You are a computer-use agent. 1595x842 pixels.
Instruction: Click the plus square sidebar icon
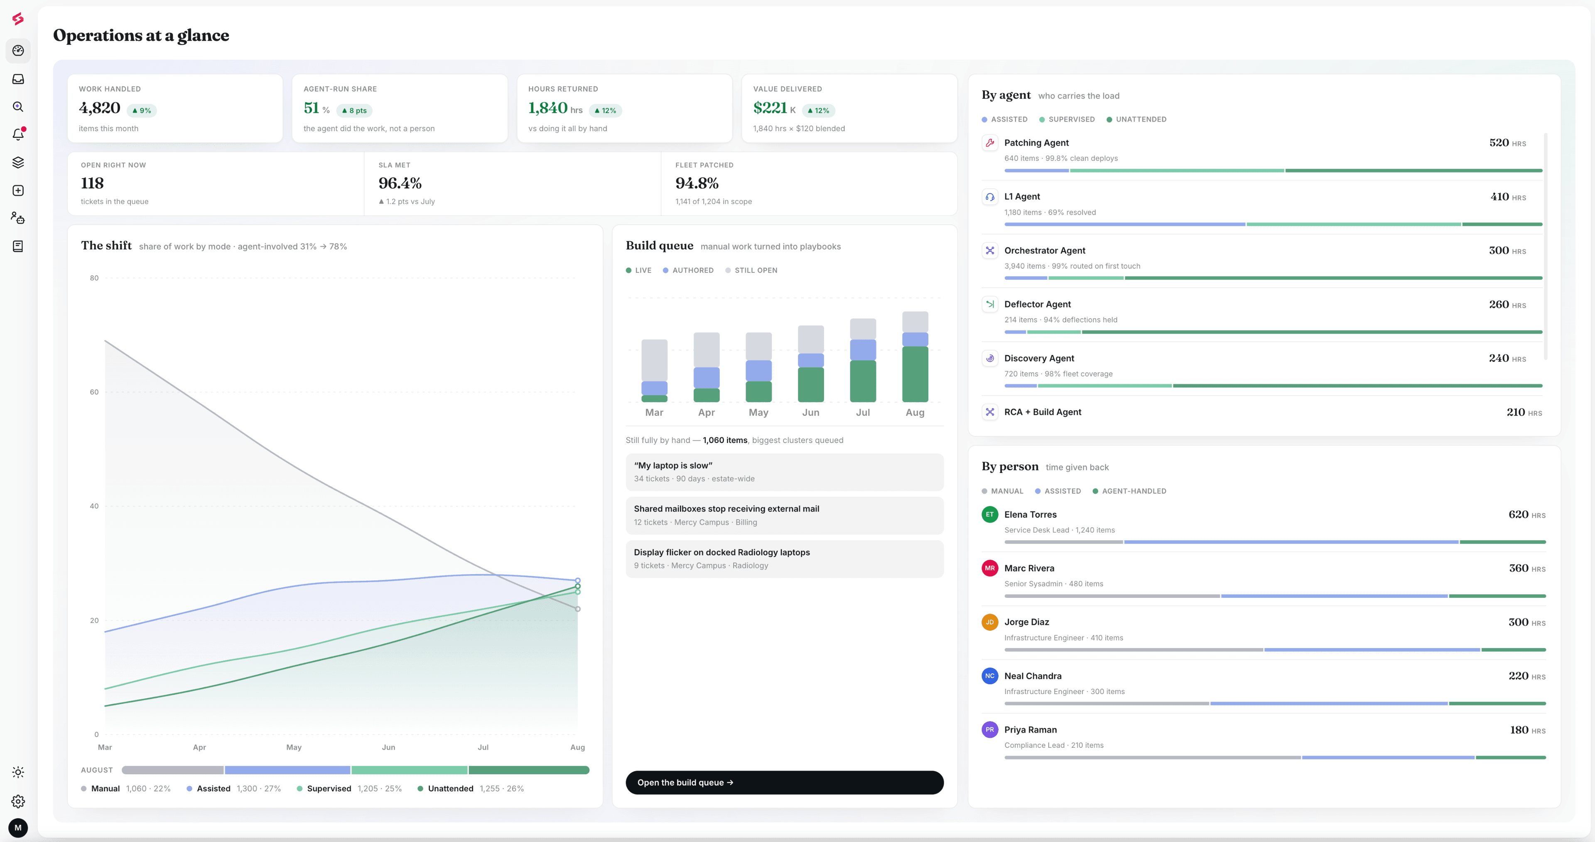pos(18,190)
